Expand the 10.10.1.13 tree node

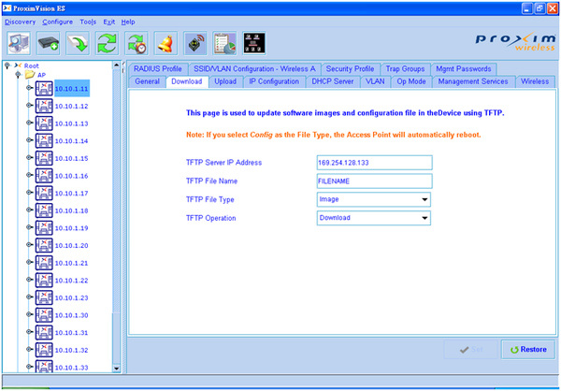[x=29, y=123]
